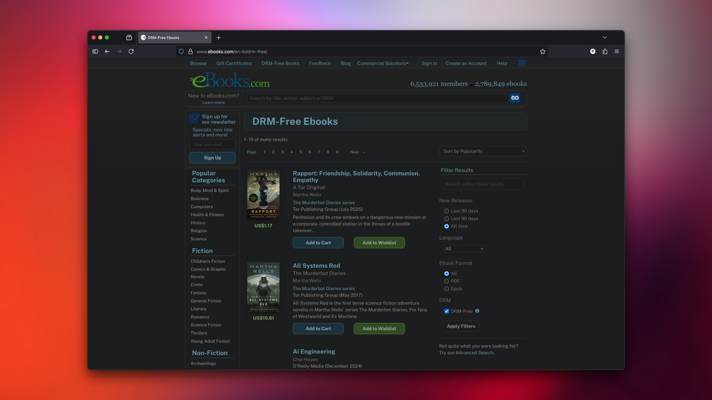Click the newsletter sign-up pencil icon
712x400 pixels.
tap(194, 118)
